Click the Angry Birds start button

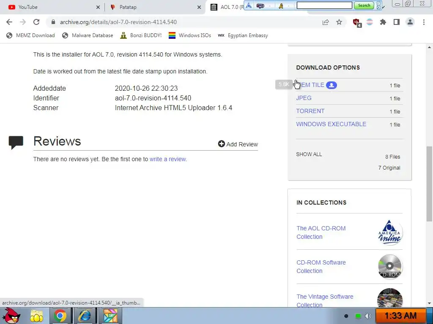point(11,316)
